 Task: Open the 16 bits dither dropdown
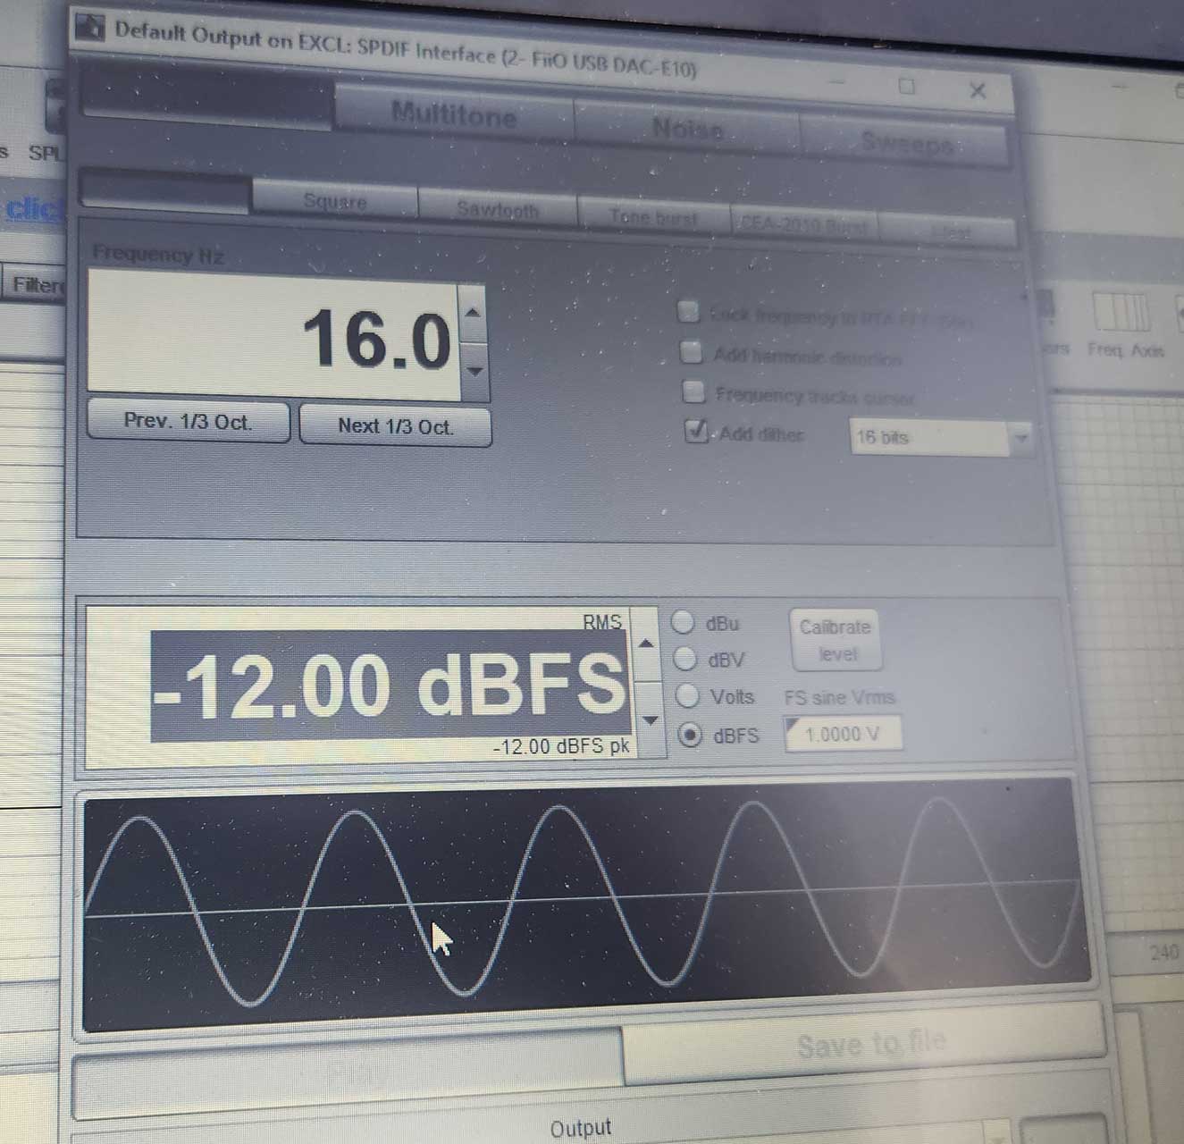tap(941, 438)
